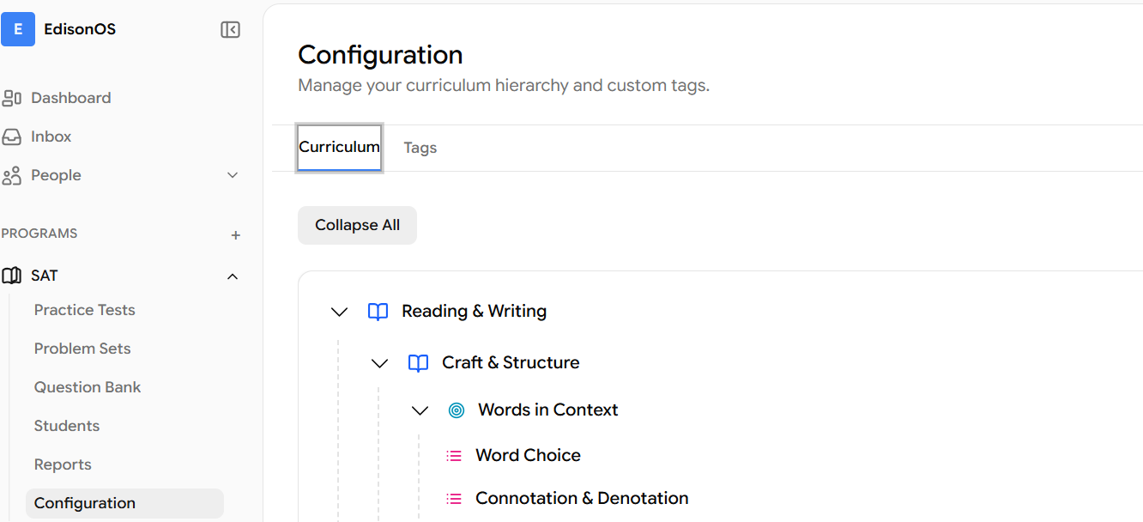Expand the People menu chevron
The image size is (1143, 522).
(232, 175)
